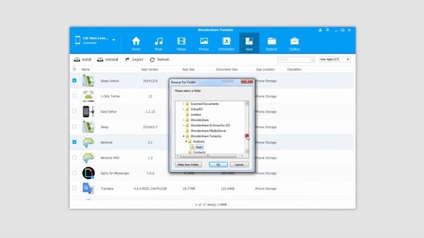
Task: Select the Apps tab
Action: point(249,43)
